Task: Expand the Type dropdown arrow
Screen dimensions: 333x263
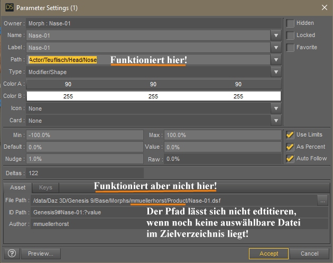Action: (x=276, y=72)
